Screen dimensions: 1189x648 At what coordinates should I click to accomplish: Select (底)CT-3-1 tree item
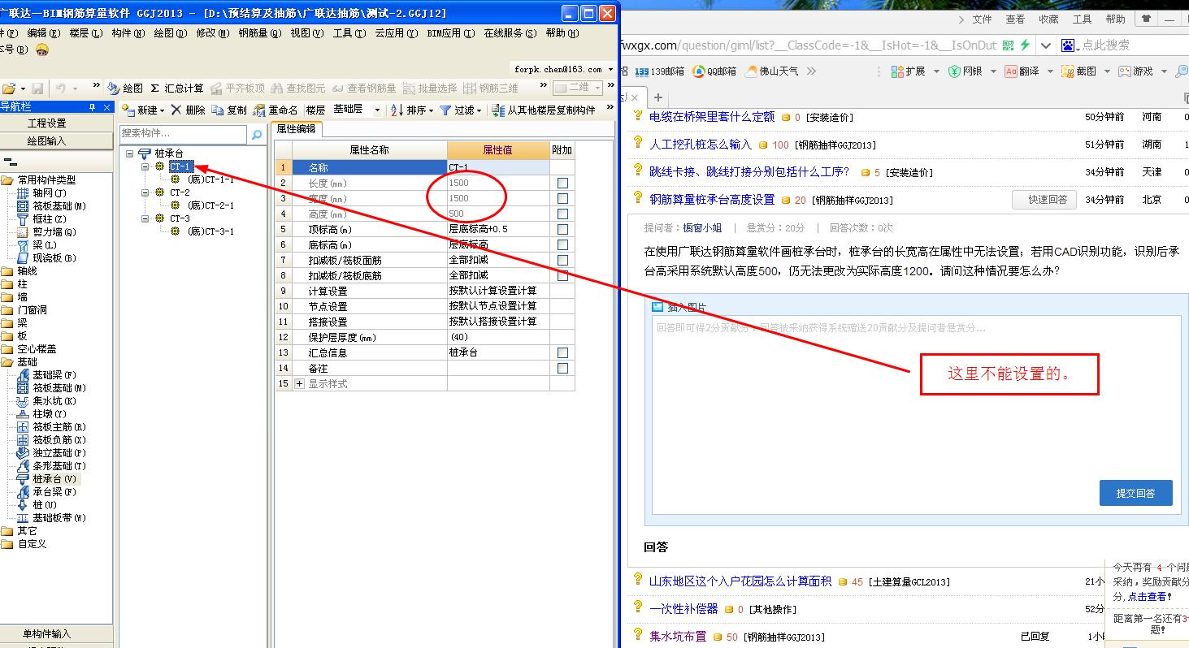pyautogui.click(x=210, y=231)
